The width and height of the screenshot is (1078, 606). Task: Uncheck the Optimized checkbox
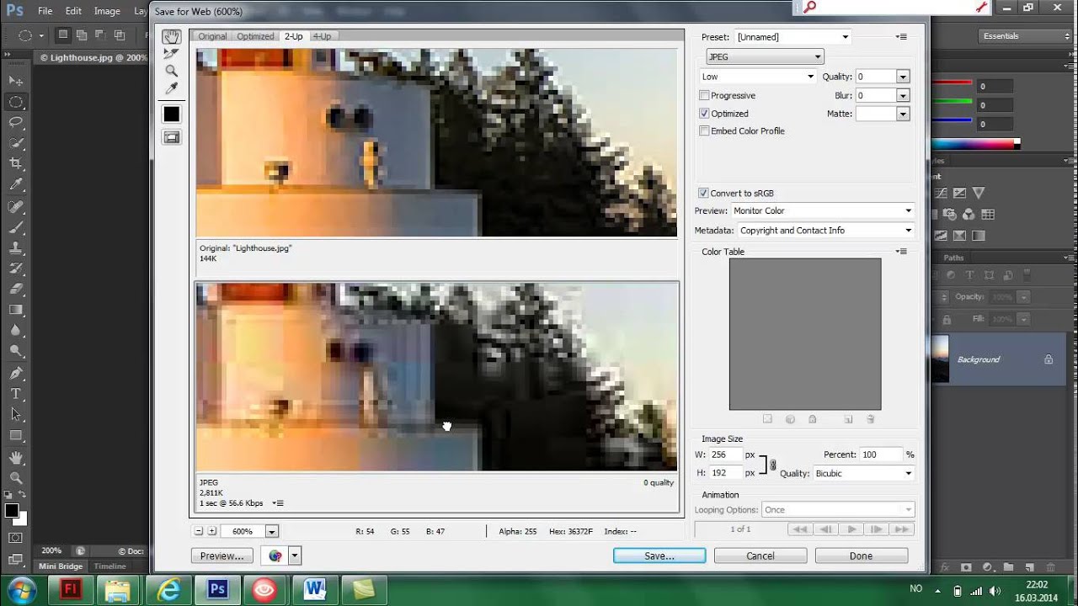[x=704, y=114]
